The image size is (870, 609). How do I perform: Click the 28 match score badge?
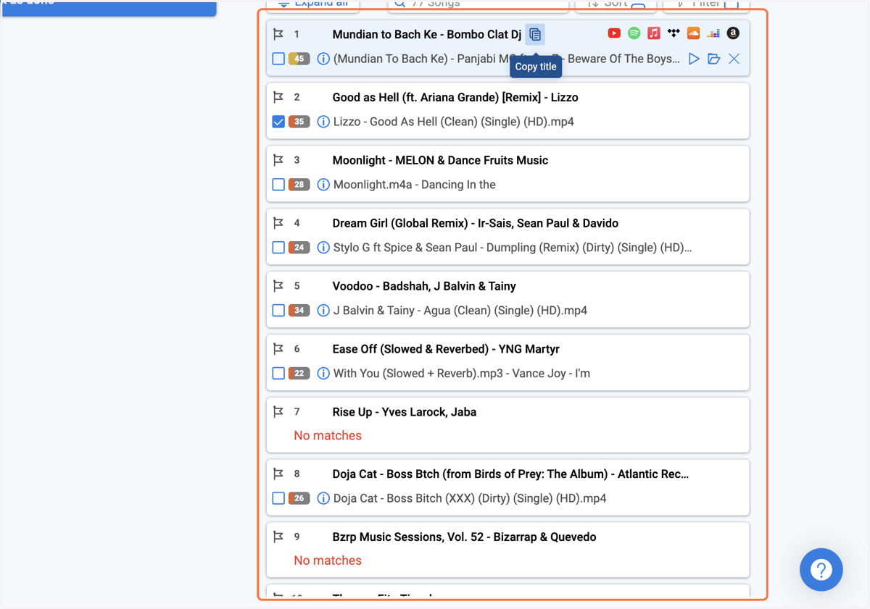click(x=299, y=185)
